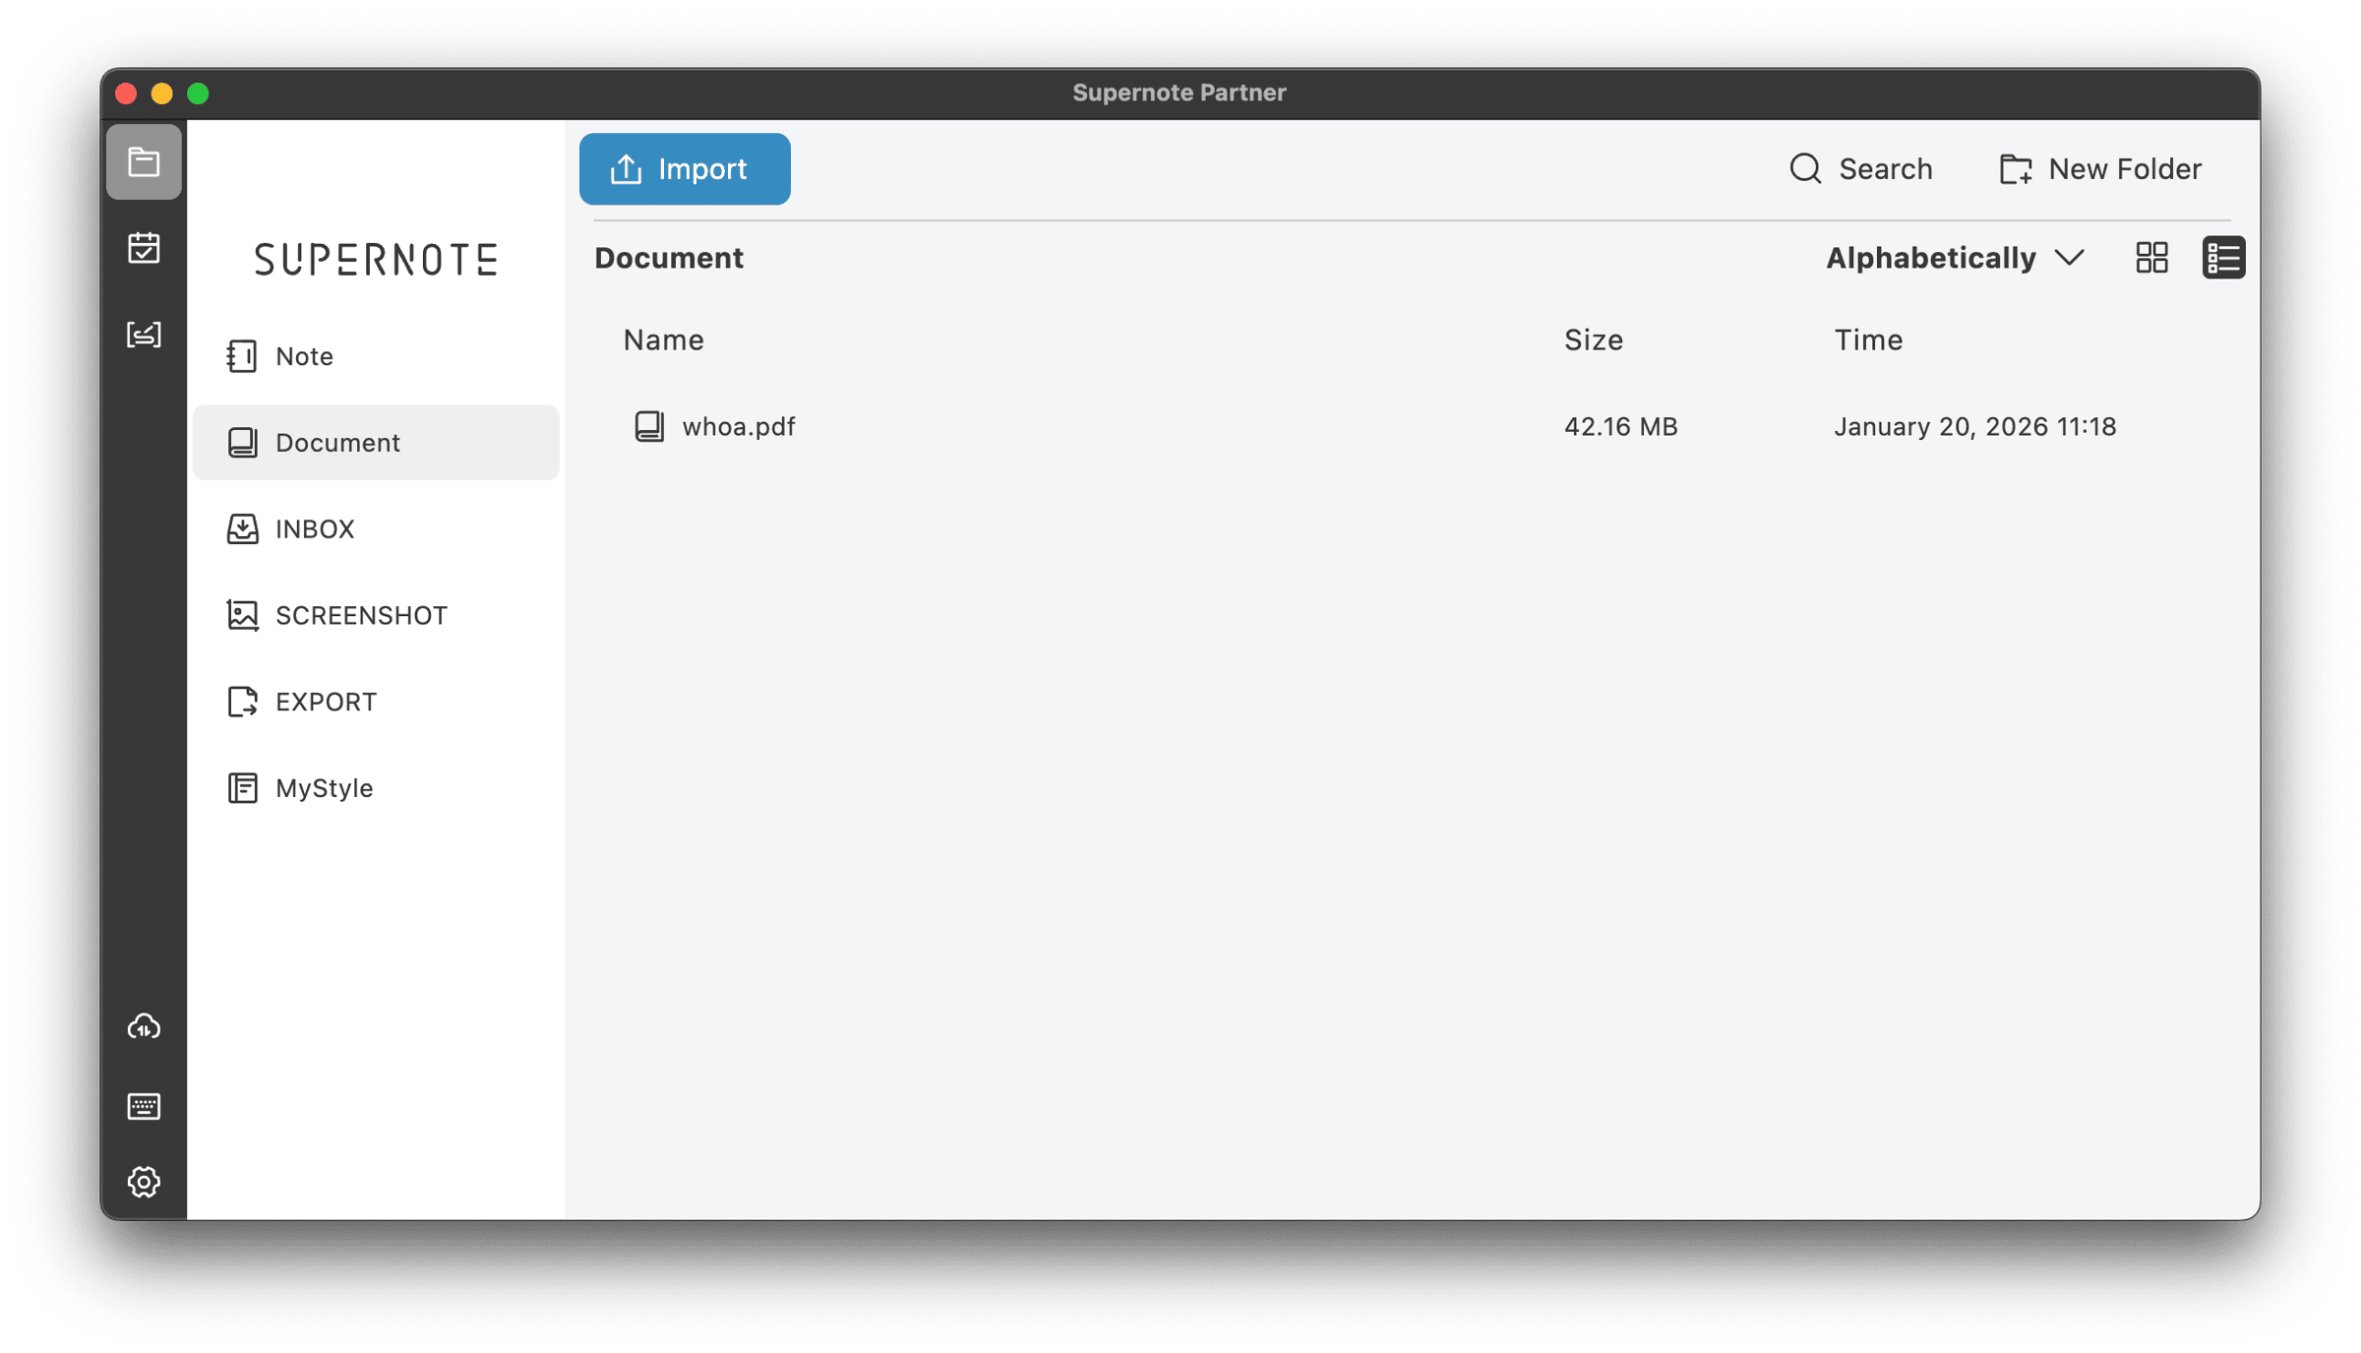Switch to grid view
The height and width of the screenshot is (1353, 2361).
coord(2151,258)
